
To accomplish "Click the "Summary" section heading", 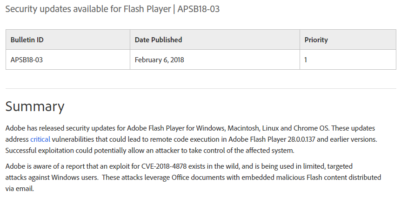I will [x=35, y=106].
